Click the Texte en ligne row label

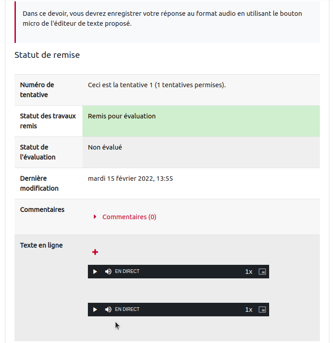click(41, 245)
